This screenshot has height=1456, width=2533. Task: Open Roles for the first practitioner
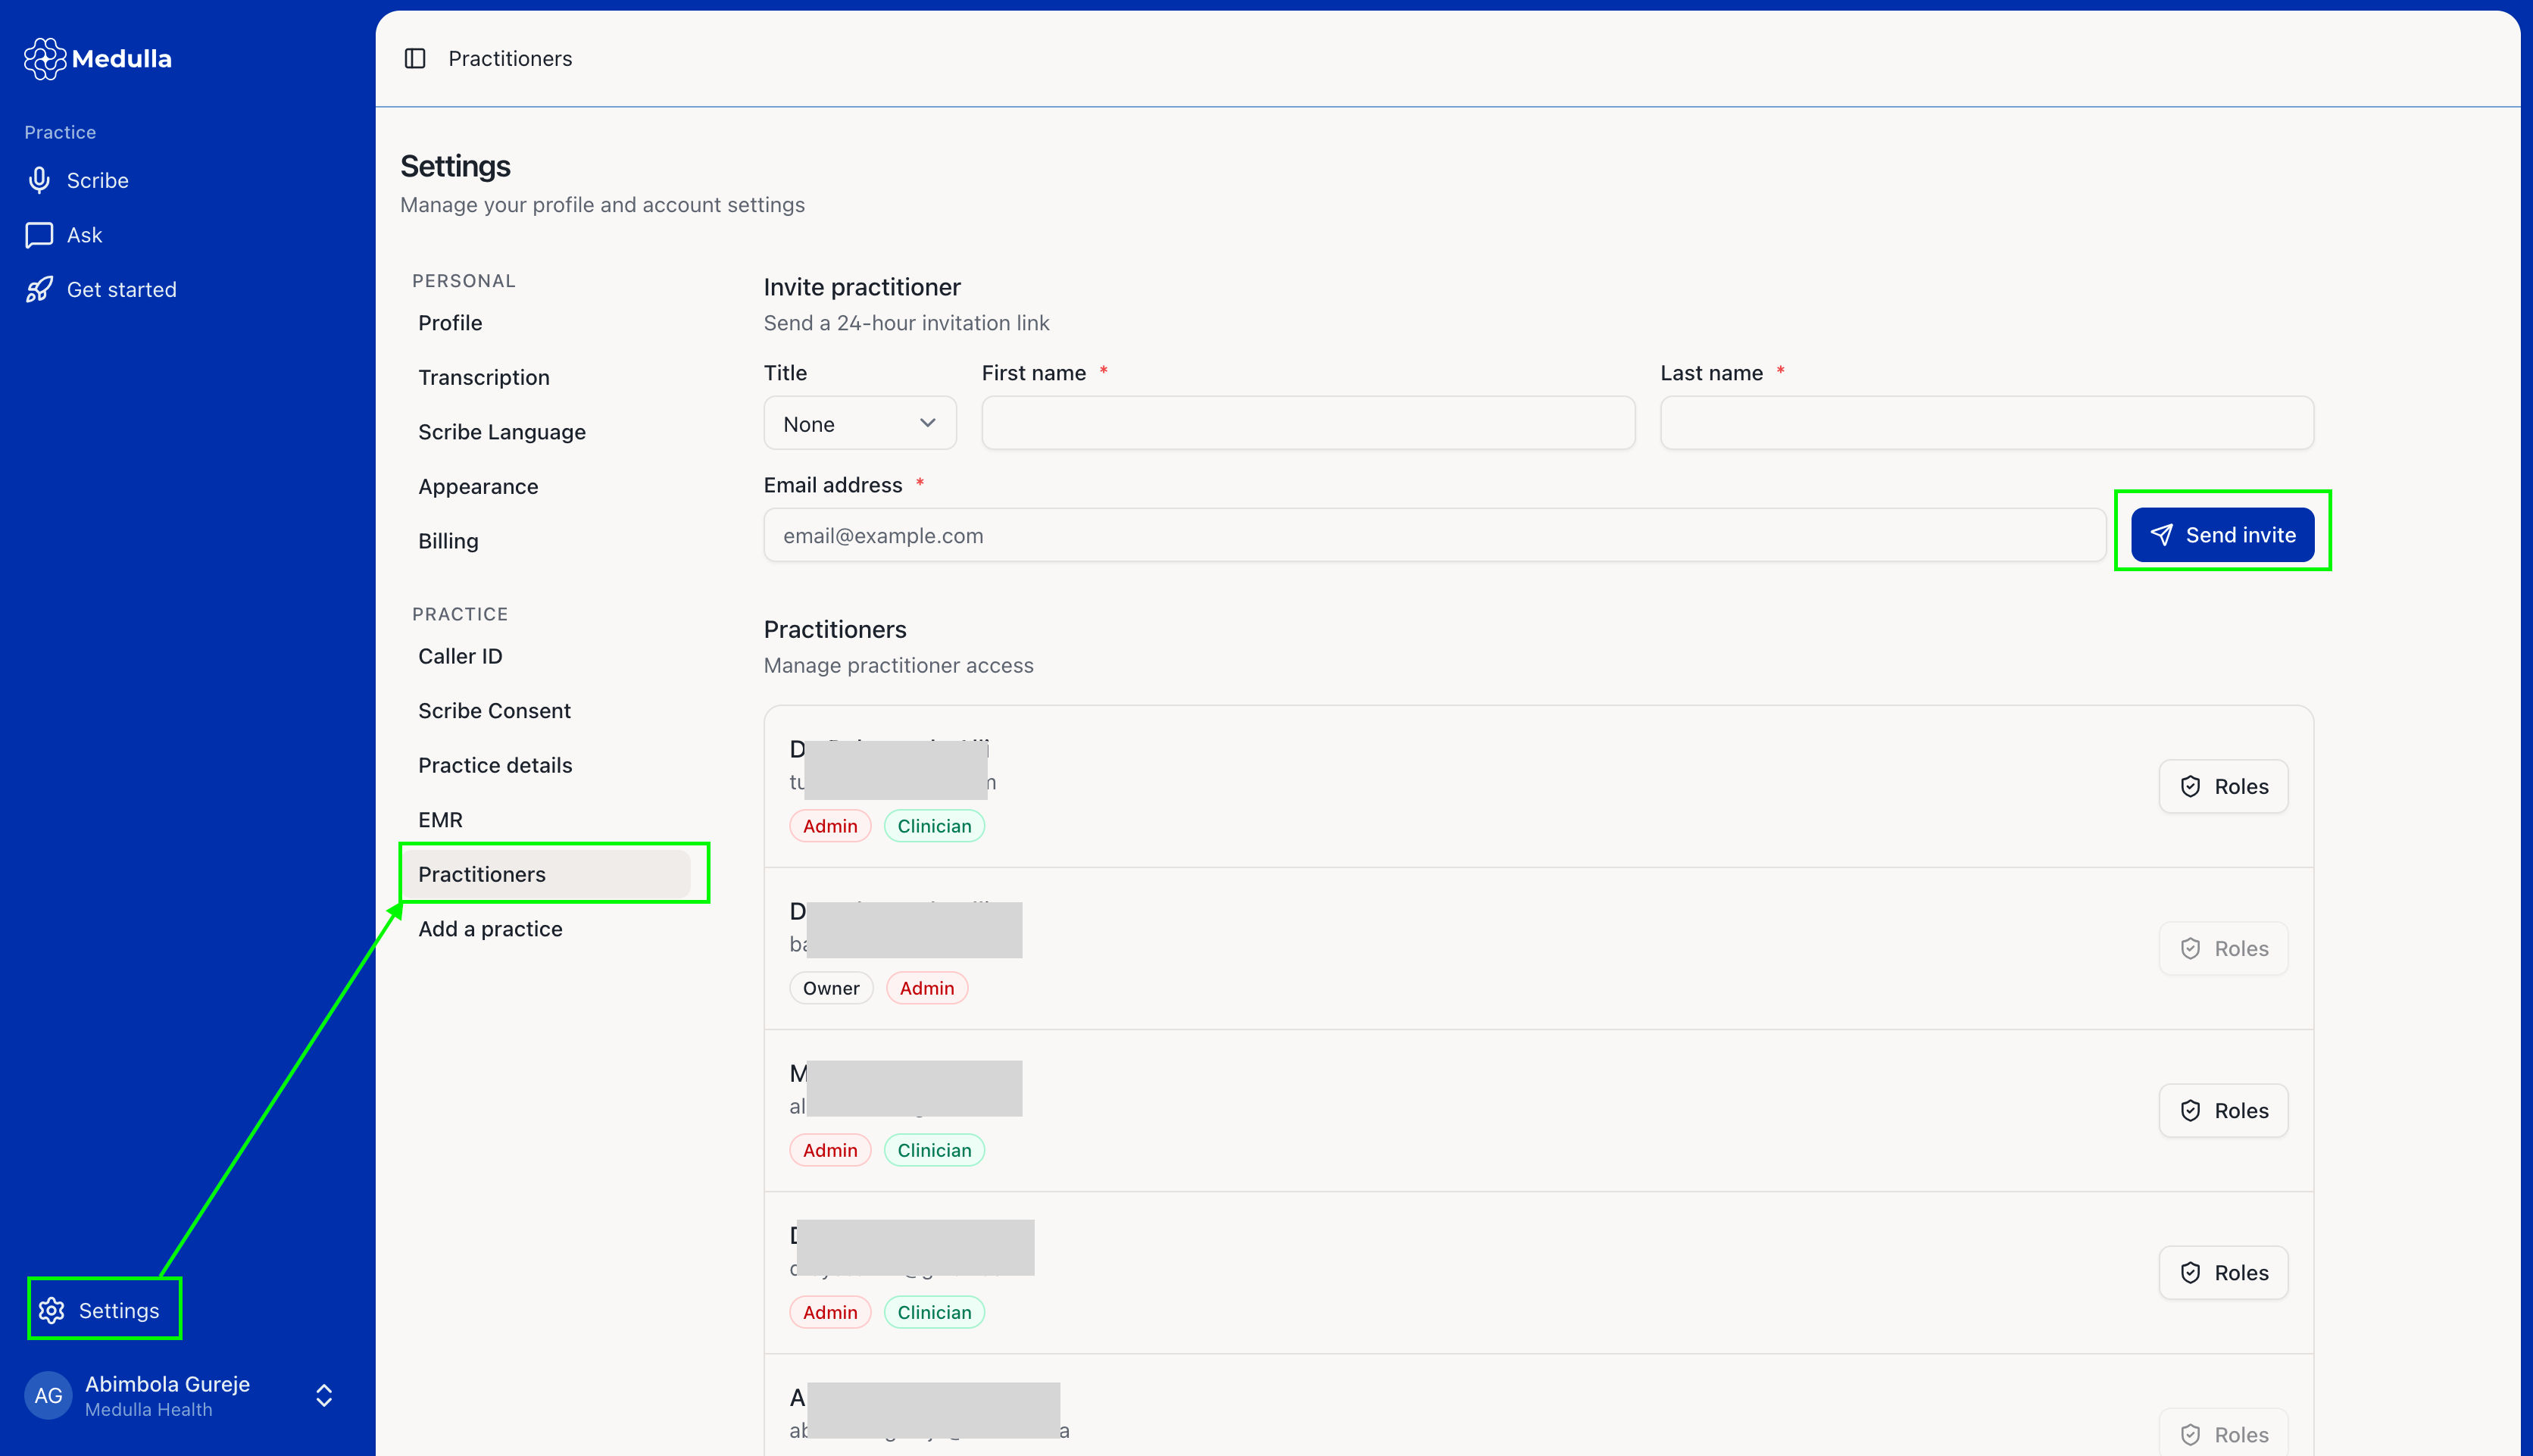click(x=2223, y=786)
